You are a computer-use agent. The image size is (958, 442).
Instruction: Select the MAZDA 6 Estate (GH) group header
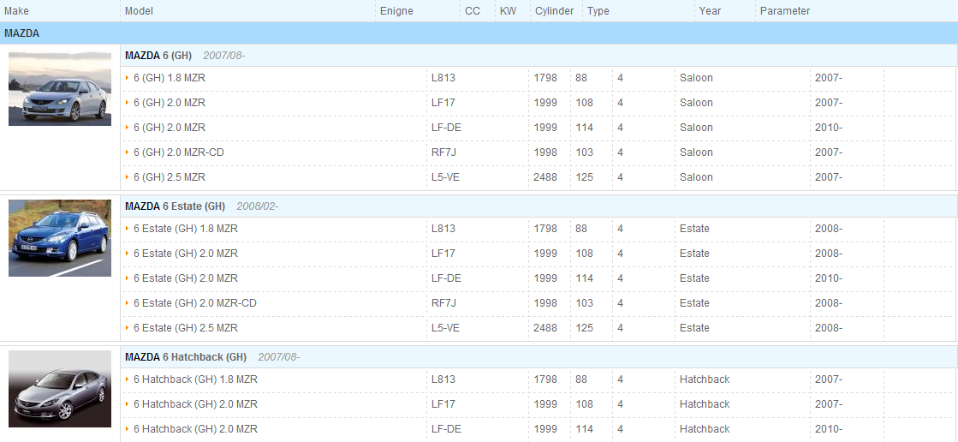[x=539, y=206]
